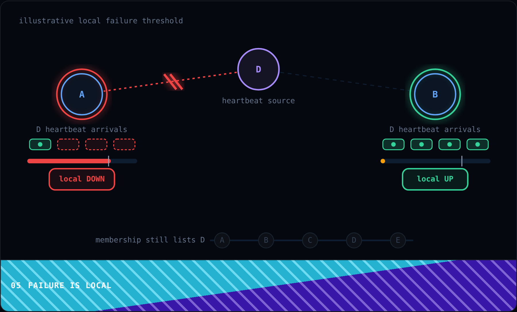Click the threshold tick on A's bar
The height and width of the screenshot is (312, 517).
click(x=109, y=161)
